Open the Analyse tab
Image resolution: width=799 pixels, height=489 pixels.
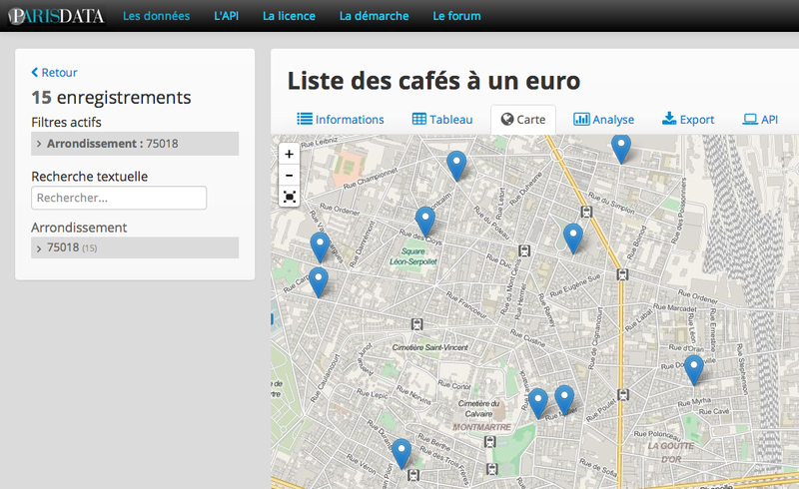click(x=604, y=119)
